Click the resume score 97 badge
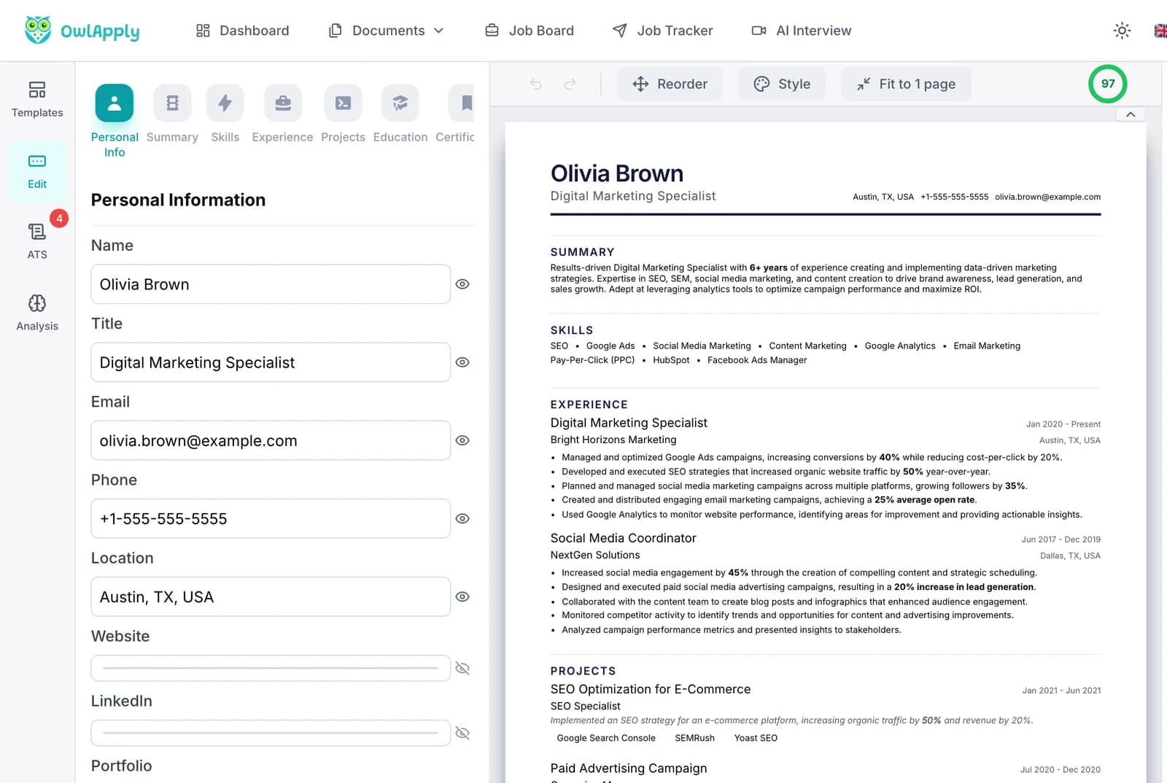 click(1108, 83)
